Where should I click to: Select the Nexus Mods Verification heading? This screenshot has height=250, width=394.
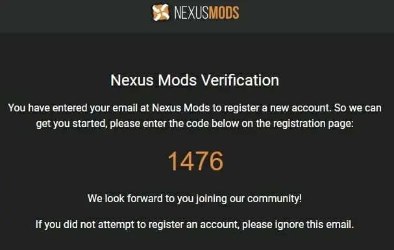click(x=195, y=80)
